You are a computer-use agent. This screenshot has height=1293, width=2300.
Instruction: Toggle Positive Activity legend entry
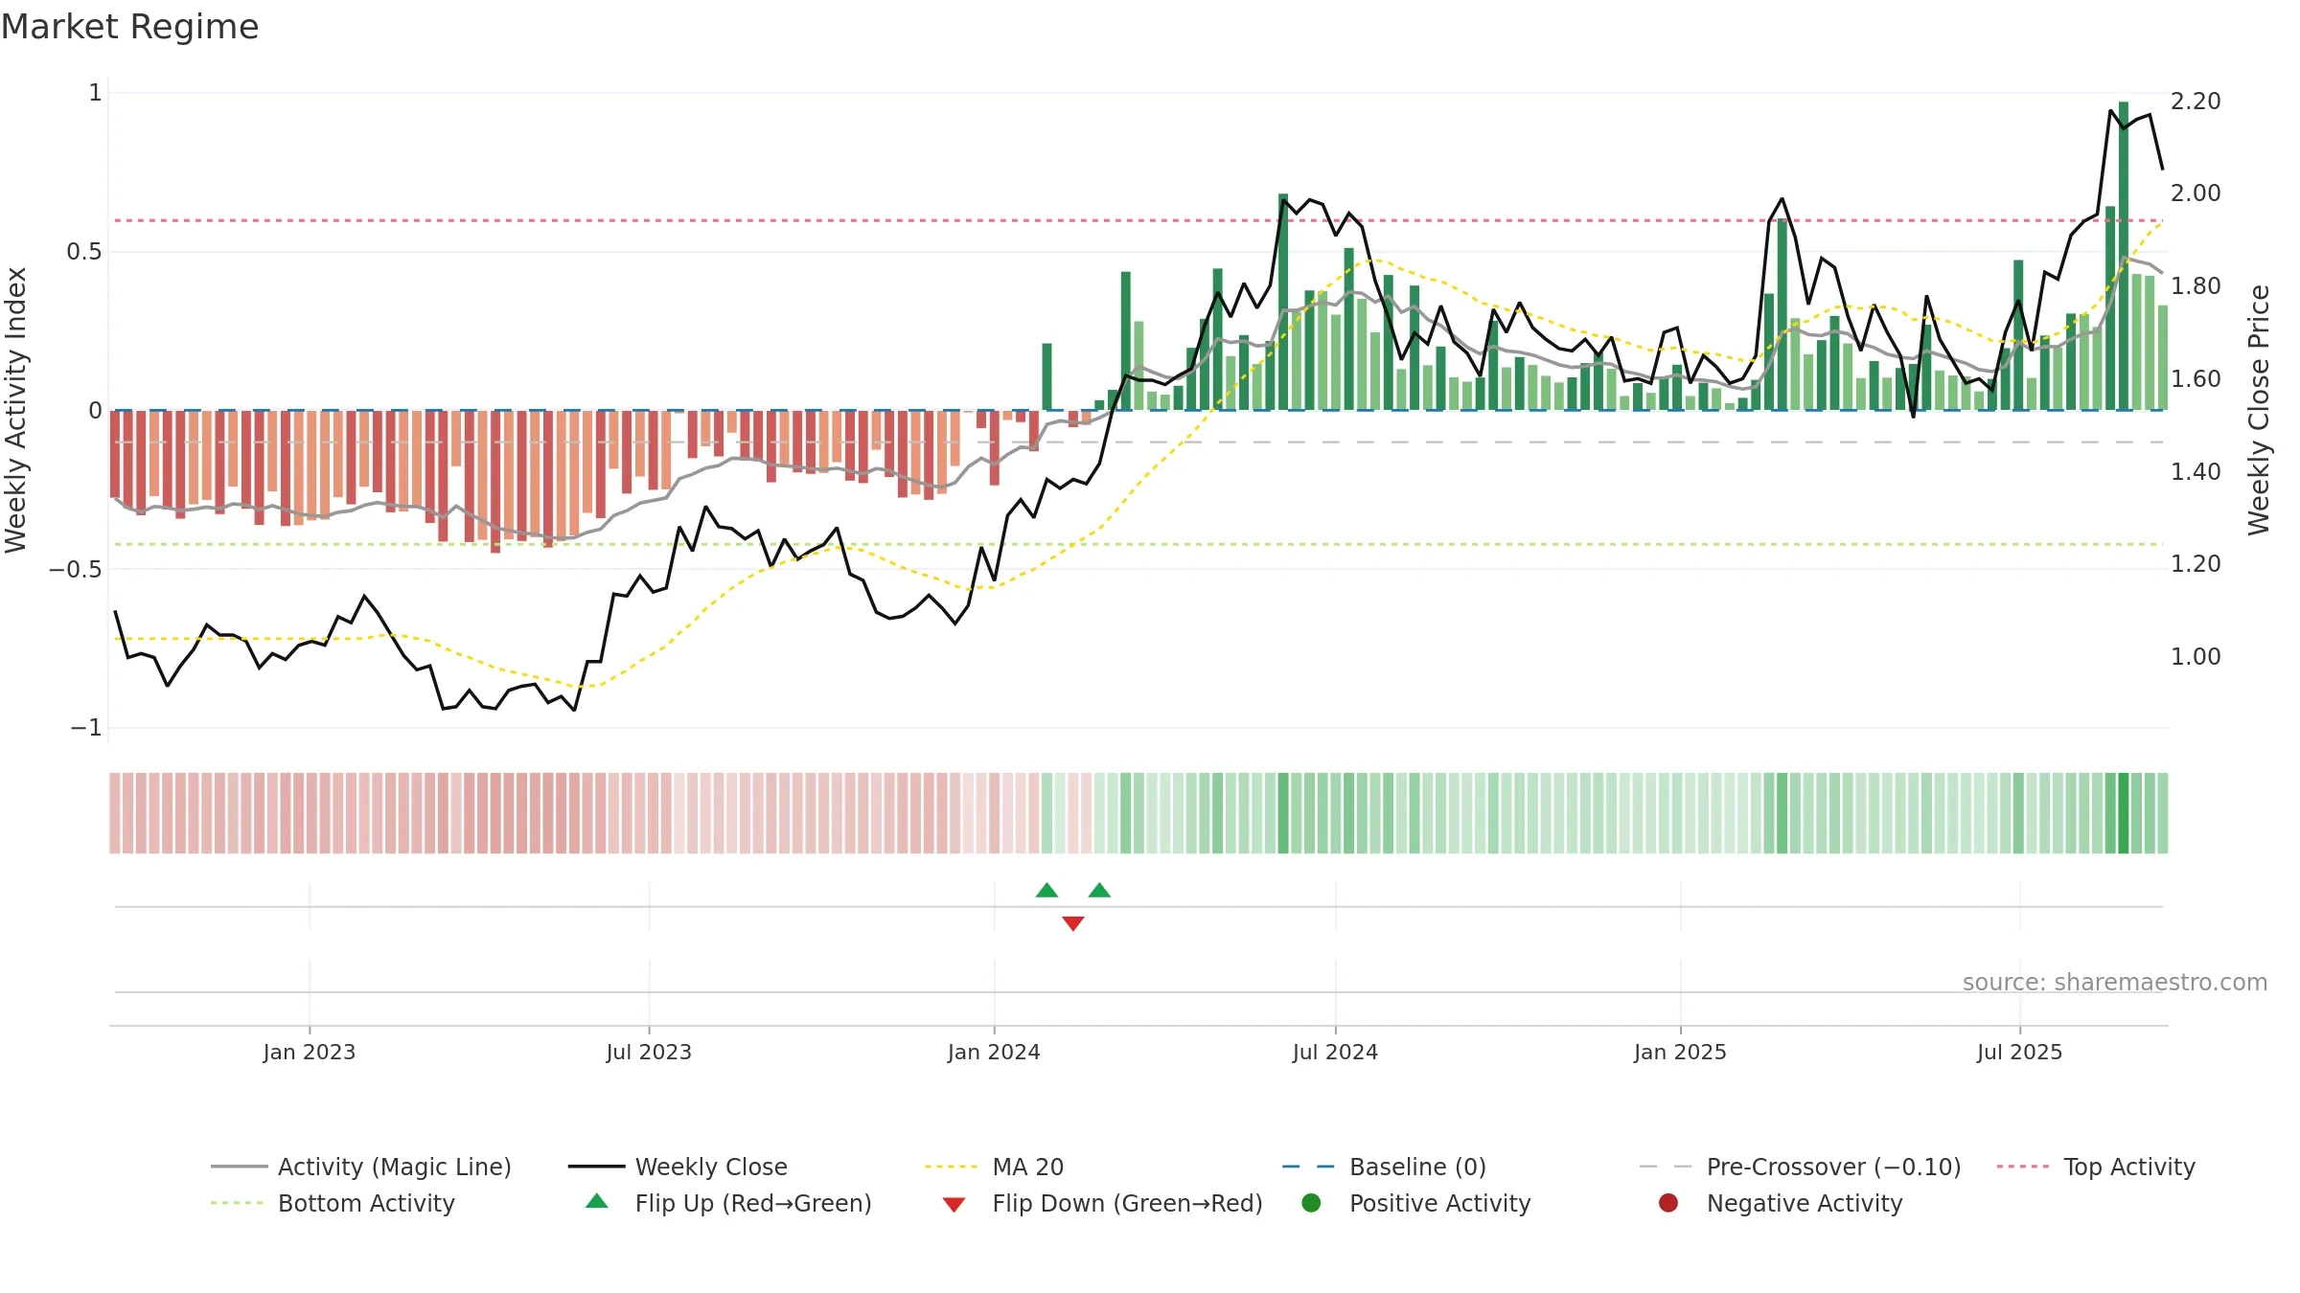(x=1415, y=1203)
